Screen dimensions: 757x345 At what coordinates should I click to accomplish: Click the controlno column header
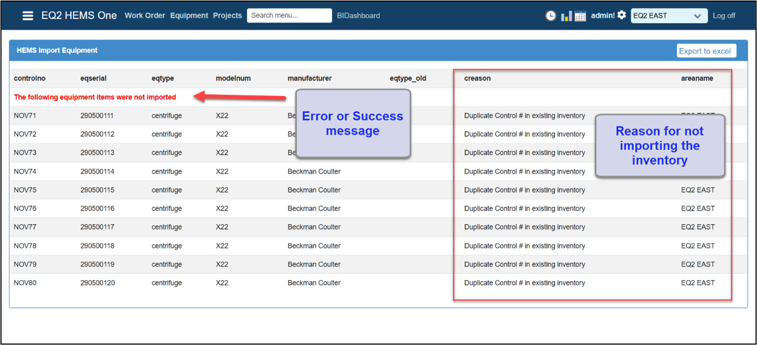click(x=30, y=79)
